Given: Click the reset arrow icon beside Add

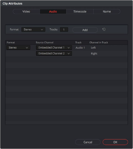Looking at the screenshot, I should point(104,30).
